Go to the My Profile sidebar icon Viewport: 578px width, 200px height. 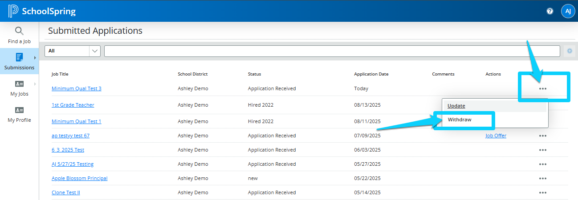(x=19, y=110)
